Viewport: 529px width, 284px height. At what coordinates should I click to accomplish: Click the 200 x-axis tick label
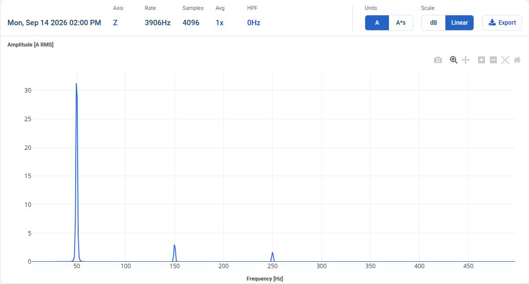[223, 266]
